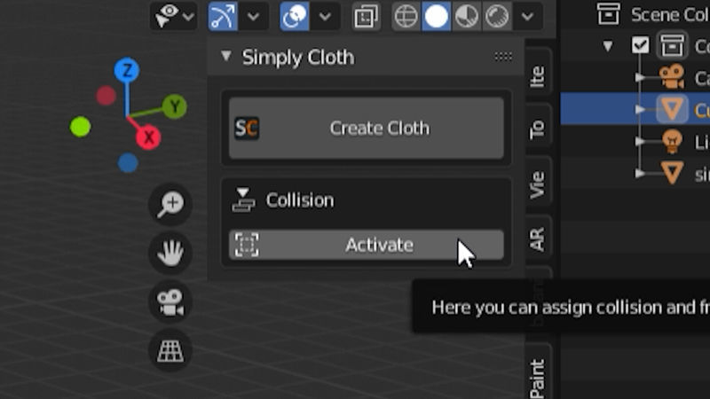Click the Create Cloth button

tap(367, 128)
